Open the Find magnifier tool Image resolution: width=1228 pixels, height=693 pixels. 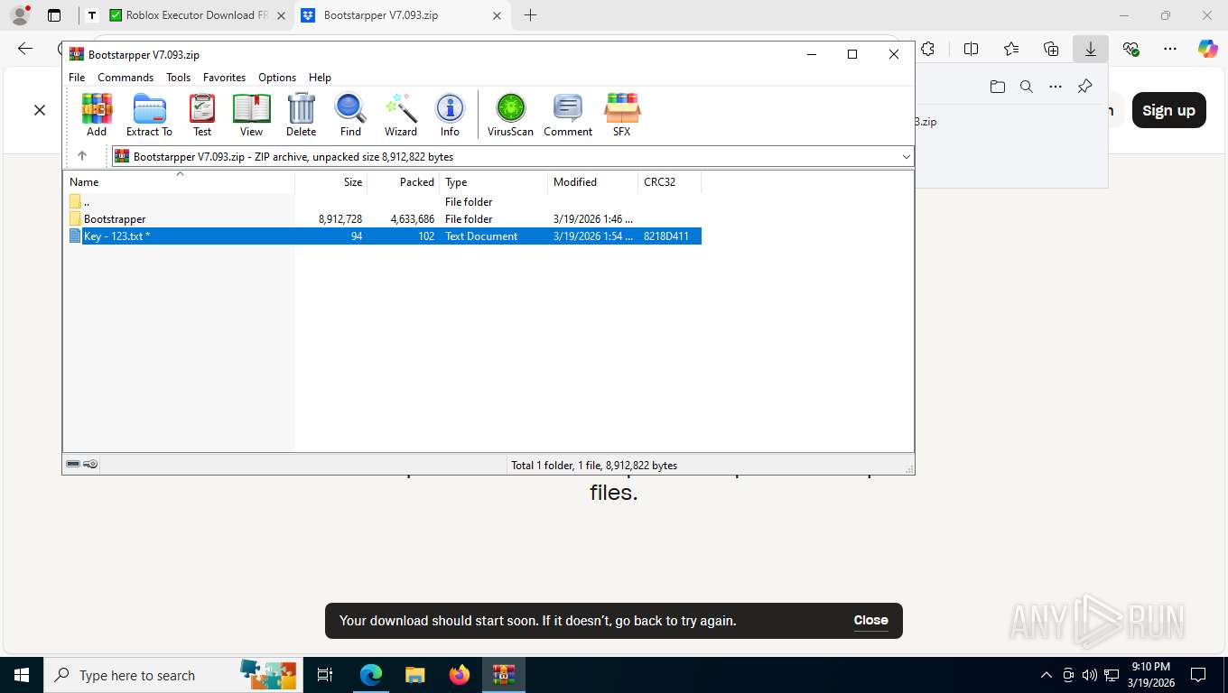(x=350, y=115)
